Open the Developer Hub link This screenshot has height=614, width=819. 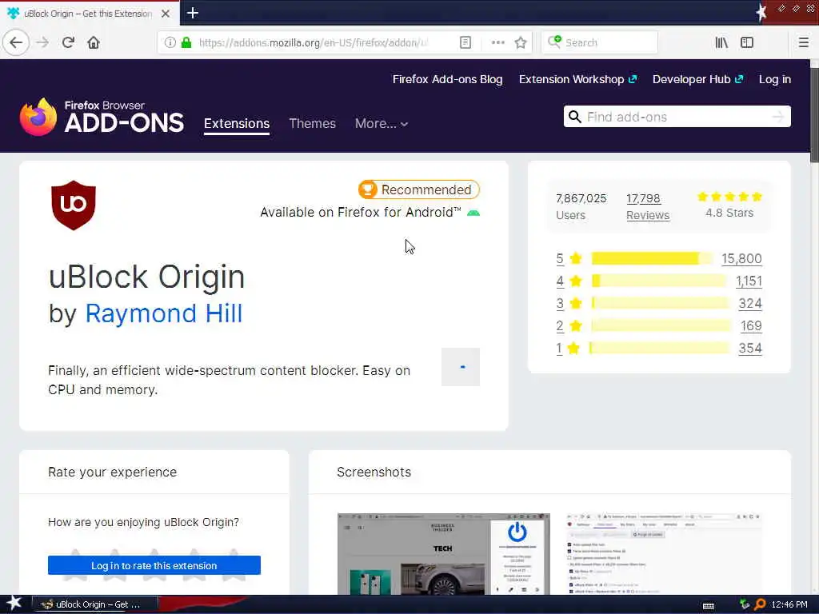[x=697, y=79]
